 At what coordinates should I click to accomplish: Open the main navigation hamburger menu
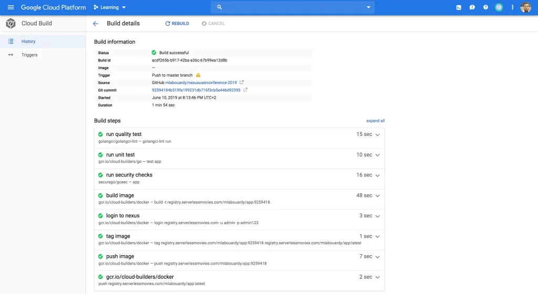pyautogui.click(x=11, y=7)
